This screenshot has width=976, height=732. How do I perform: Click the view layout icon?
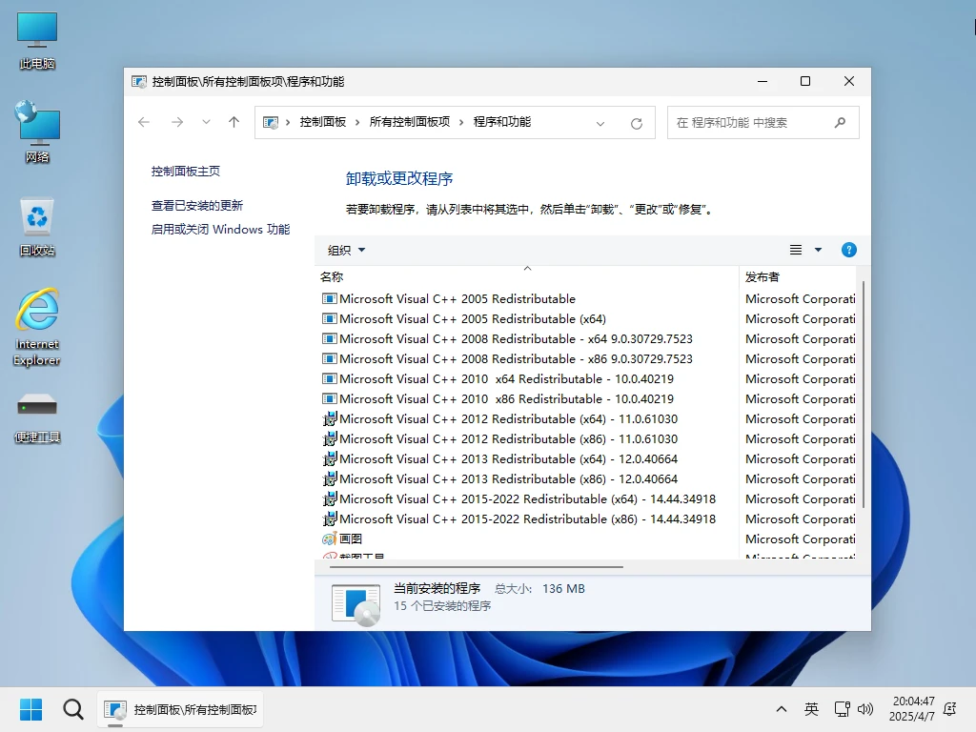(796, 250)
